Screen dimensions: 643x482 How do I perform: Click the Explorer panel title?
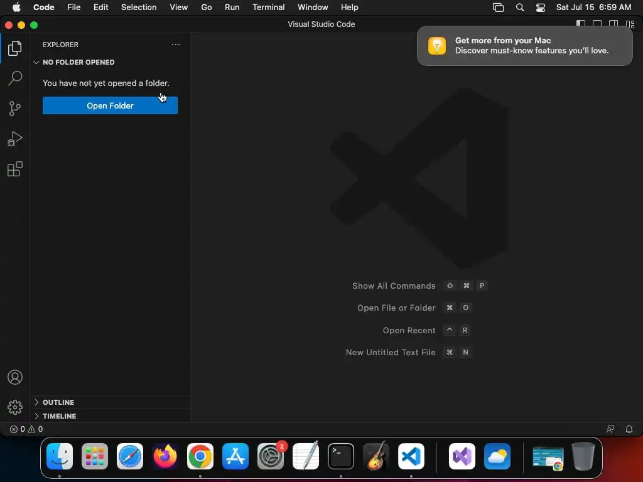pyautogui.click(x=60, y=45)
